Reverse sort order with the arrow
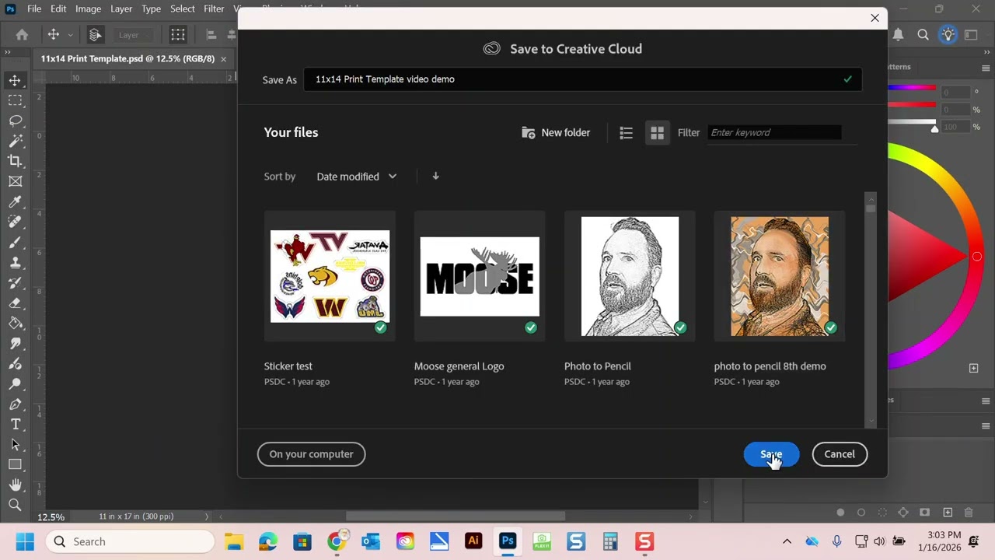The height and width of the screenshot is (560, 995). pyautogui.click(x=435, y=177)
